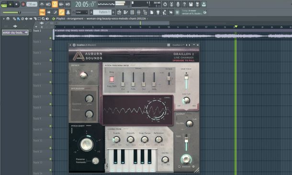Open the Playlist view icon
This screenshot has height=175, width=292.
click(119, 12)
